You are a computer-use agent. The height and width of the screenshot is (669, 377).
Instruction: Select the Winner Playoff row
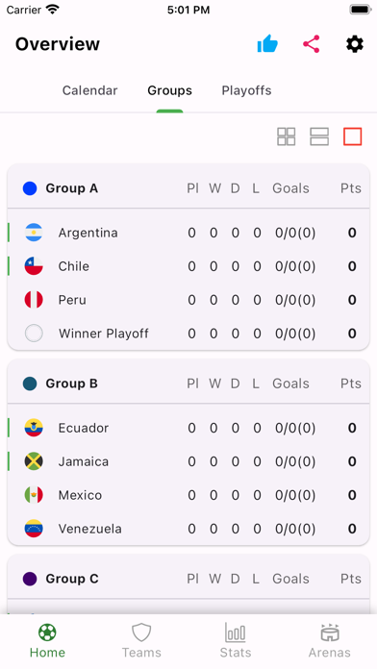(188, 334)
